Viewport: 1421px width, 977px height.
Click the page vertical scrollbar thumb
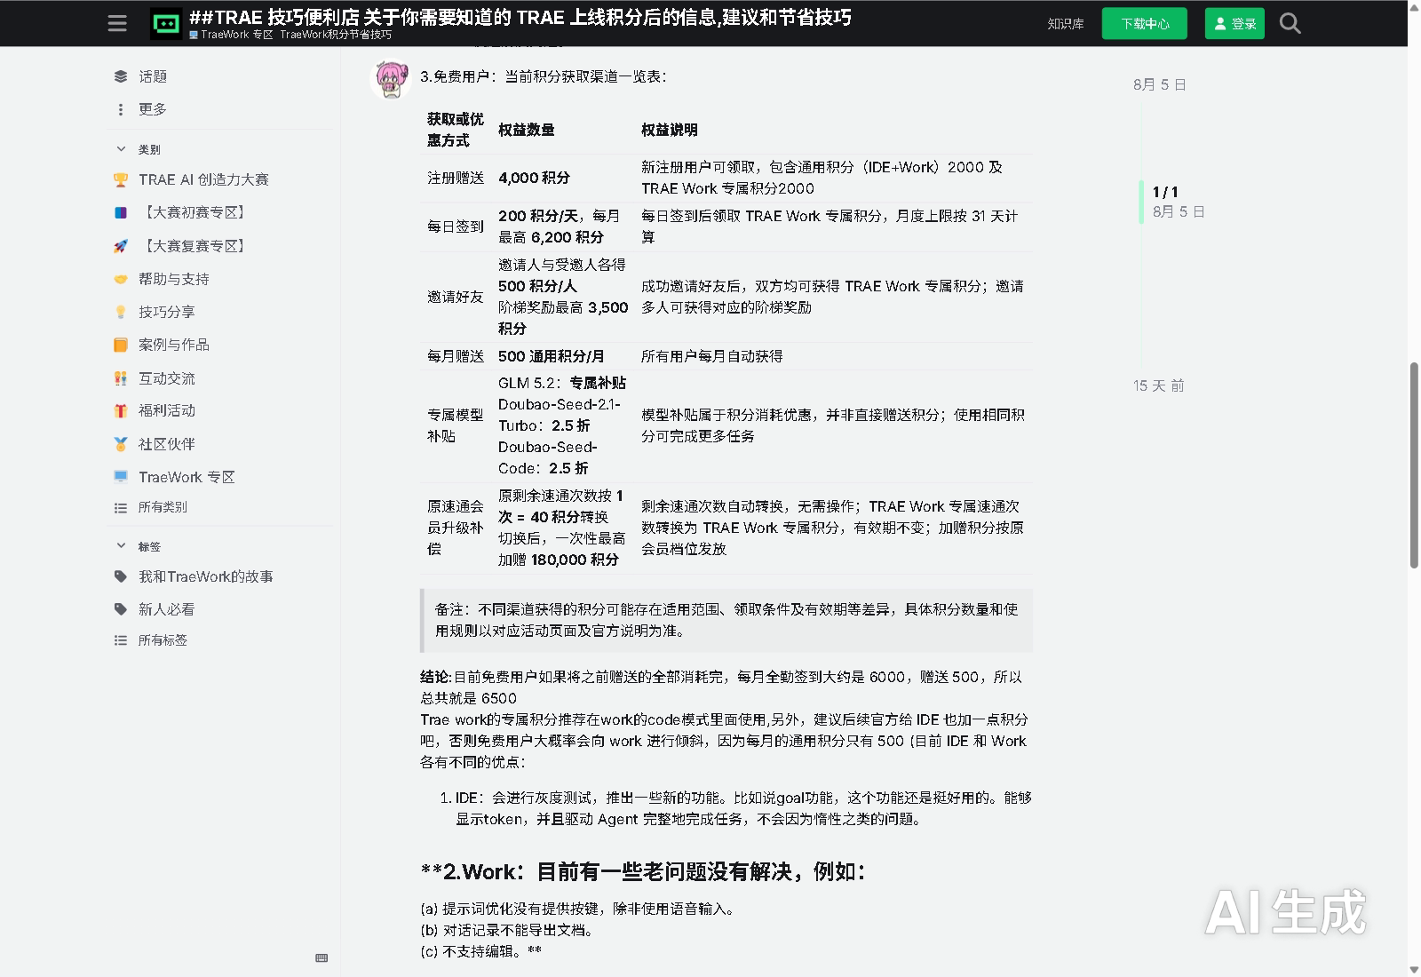tap(1414, 465)
